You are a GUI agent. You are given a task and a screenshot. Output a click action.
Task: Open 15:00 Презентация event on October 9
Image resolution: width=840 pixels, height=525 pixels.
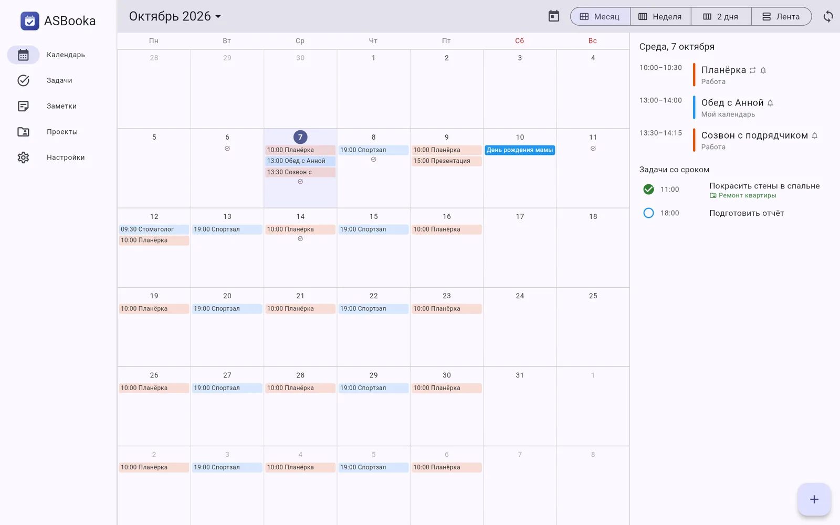point(446,161)
